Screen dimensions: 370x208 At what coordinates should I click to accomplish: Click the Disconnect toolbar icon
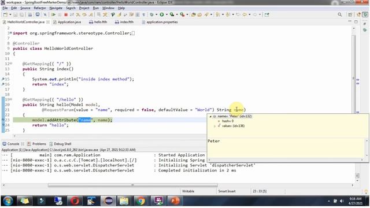coord(72,14)
